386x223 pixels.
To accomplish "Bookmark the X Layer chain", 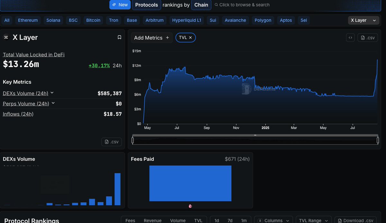I will [119, 38].
